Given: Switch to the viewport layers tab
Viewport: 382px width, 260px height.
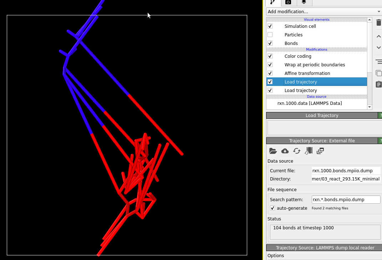Looking at the screenshot, I should pyautogui.click(x=304, y=3).
